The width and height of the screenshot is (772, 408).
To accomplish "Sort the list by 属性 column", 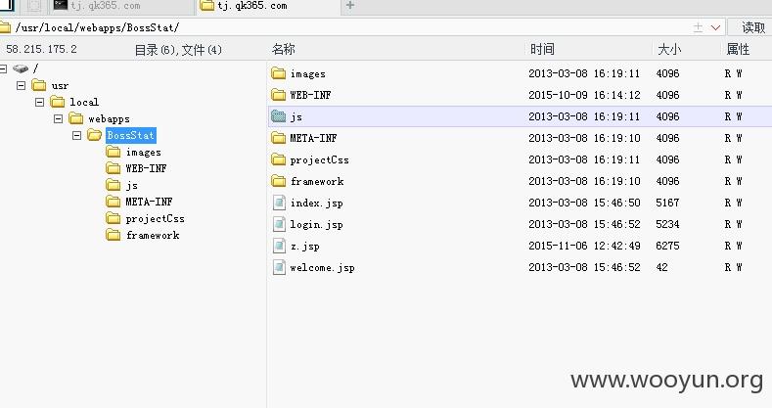I will pos(738,49).
